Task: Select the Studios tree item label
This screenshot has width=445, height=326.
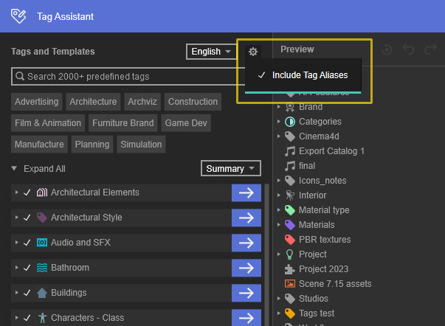Action: point(314,299)
